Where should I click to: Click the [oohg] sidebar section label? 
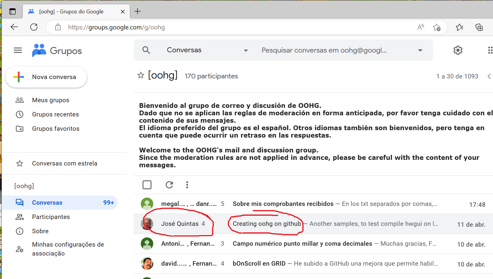pyautogui.click(x=24, y=186)
